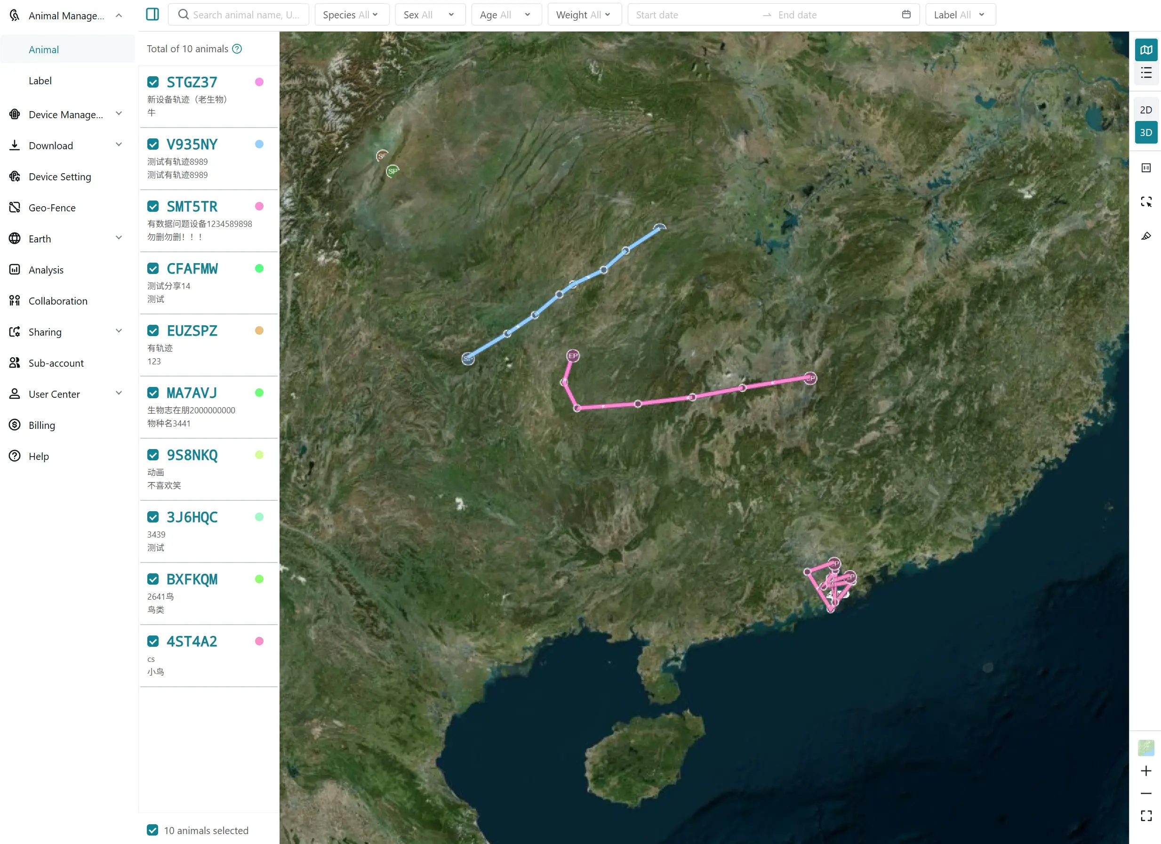Toggle the 10 animals selected checkbox
The height and width of the screenshot is (844, 1161).
click(x=152, y=830)
